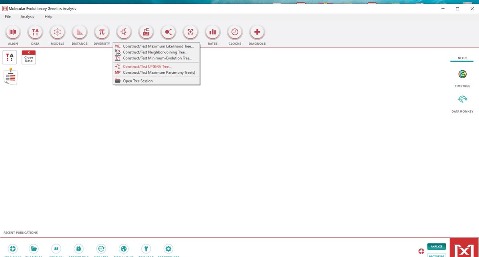479x257 pixels.
Task: Choose Construct/Test Minimum-Evolution Tree
Action: coord(156,58)
